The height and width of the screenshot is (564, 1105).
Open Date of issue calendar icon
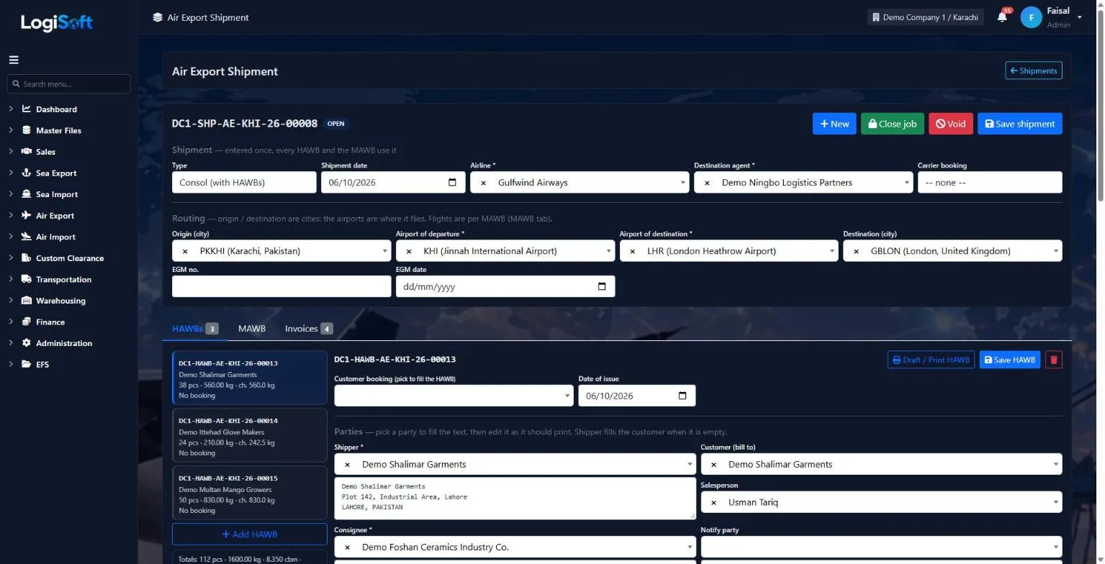pos(682,396)
